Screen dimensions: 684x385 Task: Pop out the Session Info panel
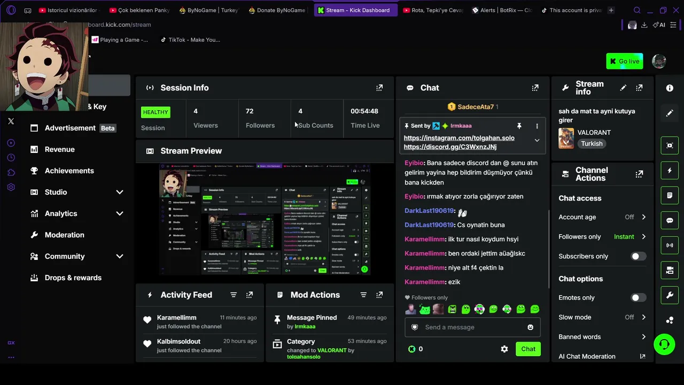pos(379,88)
